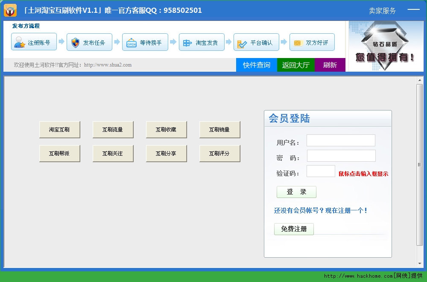Click the 免费注册 button
This screenshot has width=427, height=282.
294,229
